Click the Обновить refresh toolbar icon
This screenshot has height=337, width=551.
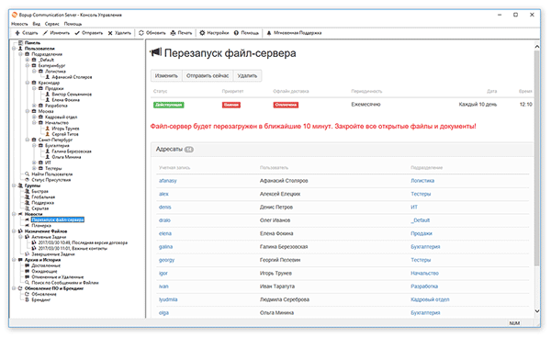click(141, 33)
